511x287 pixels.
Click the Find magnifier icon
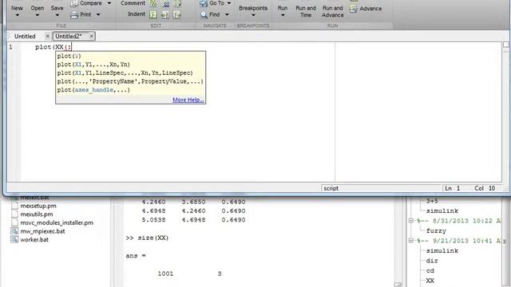pos(204,14)
